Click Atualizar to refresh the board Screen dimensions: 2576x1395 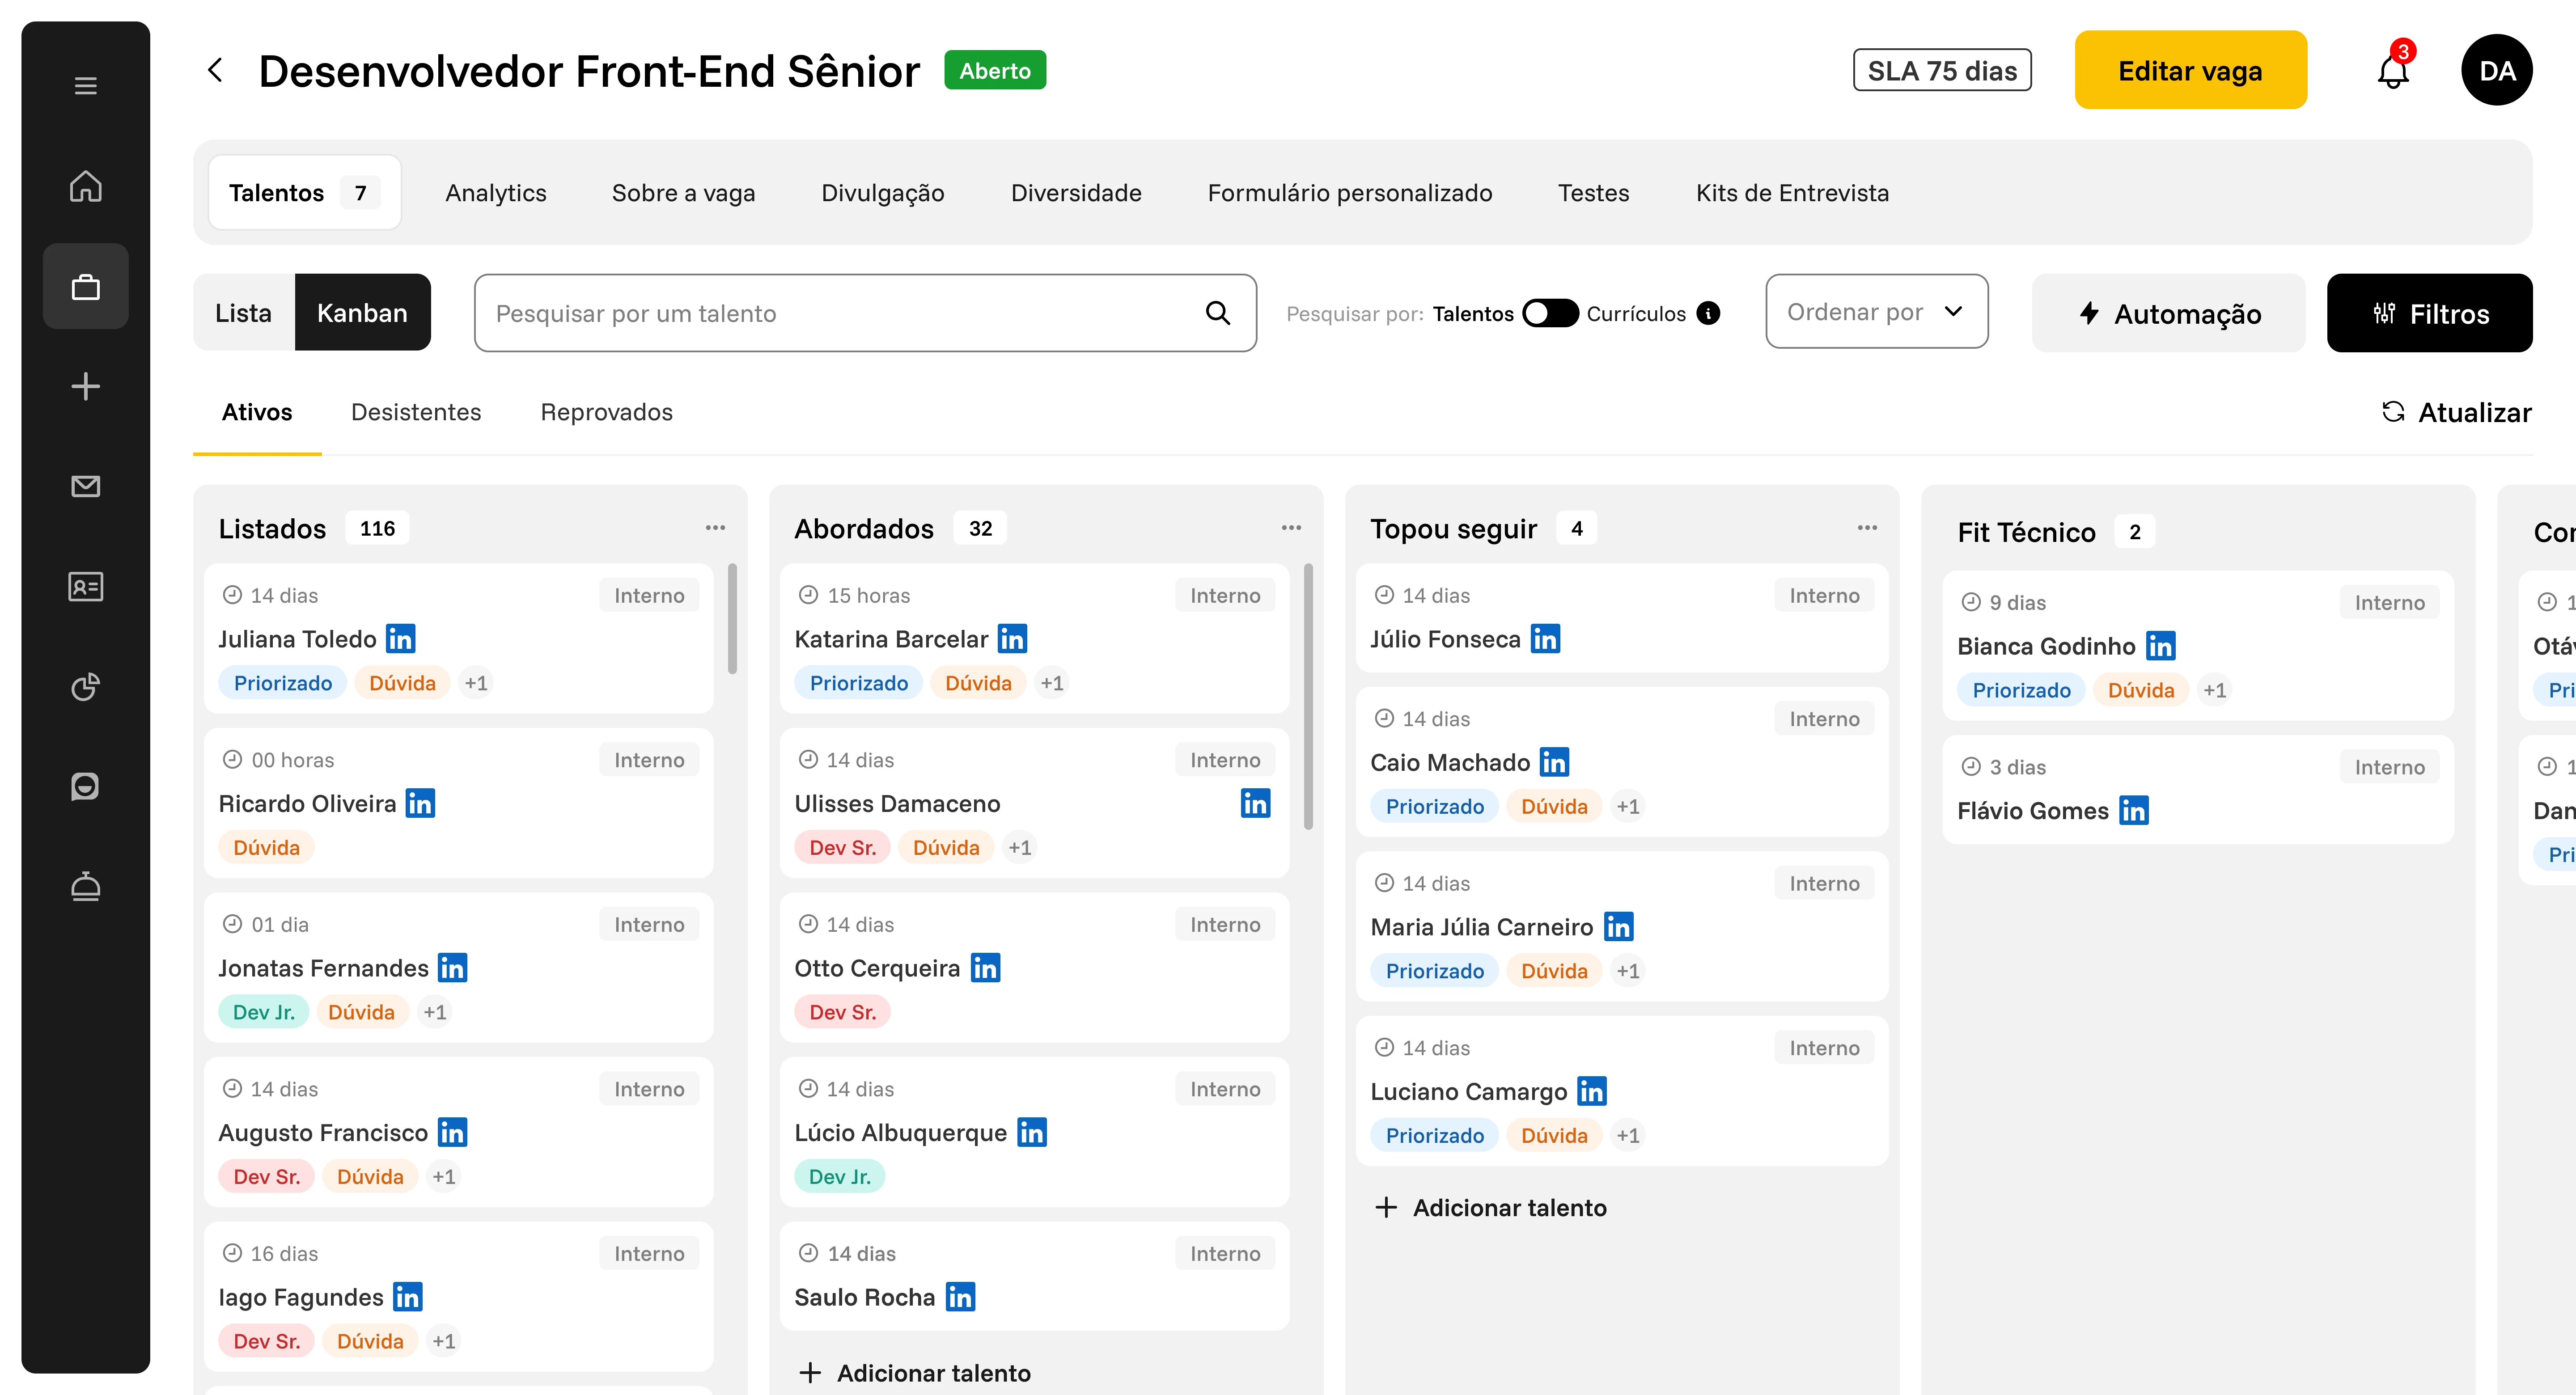(x=2456, y=412)
